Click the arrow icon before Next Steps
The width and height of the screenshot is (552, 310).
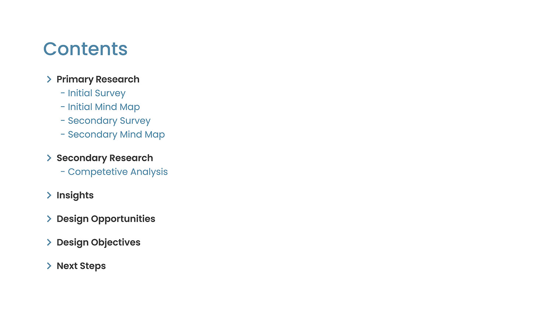pos(49,266)
